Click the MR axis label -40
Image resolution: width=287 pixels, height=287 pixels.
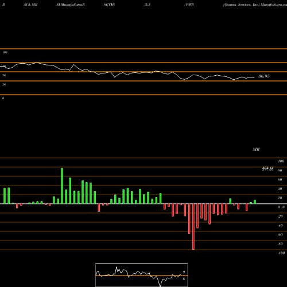pyautogui.click(x=280, y=226)
